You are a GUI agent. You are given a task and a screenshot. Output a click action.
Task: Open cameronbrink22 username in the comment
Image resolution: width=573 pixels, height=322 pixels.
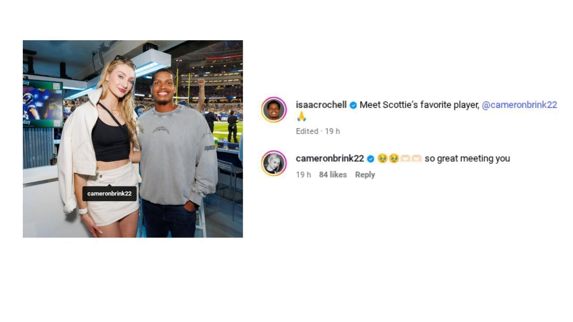pyautogui.click(x=330, y=158)
